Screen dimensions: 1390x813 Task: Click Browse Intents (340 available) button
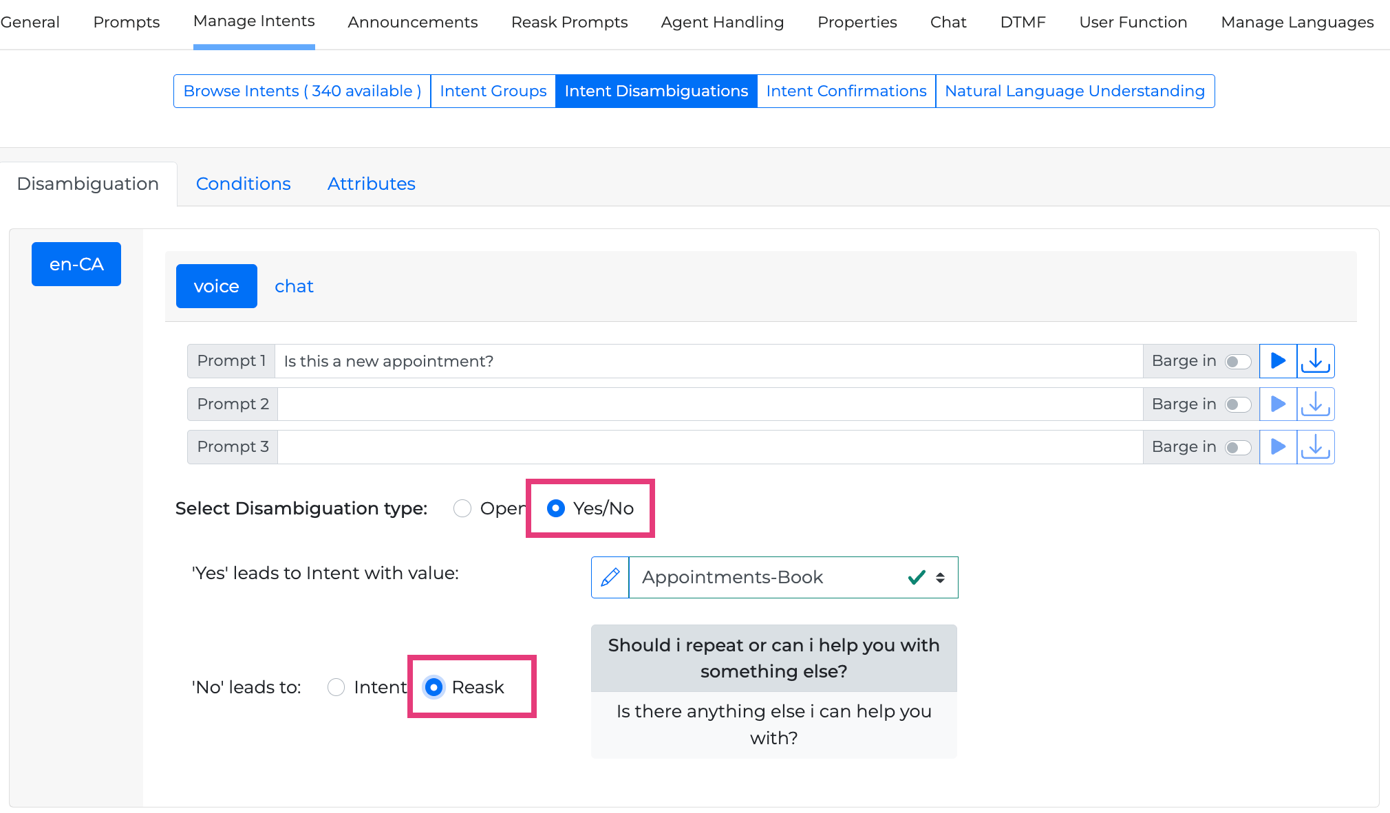[x=302, y=91]
